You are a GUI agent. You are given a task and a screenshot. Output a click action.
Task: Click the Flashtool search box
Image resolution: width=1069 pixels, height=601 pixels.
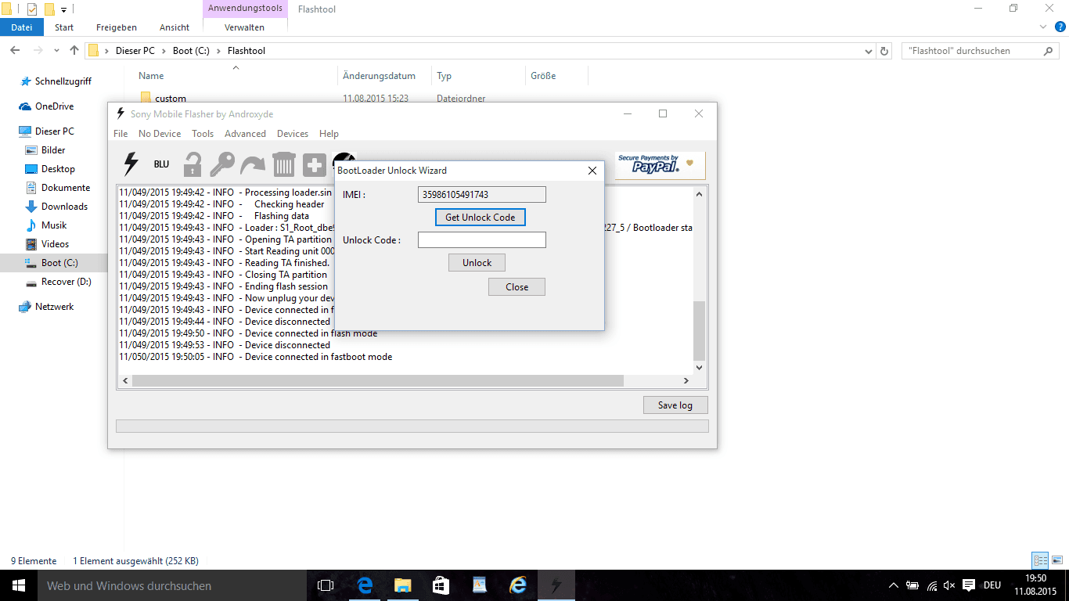981,51
